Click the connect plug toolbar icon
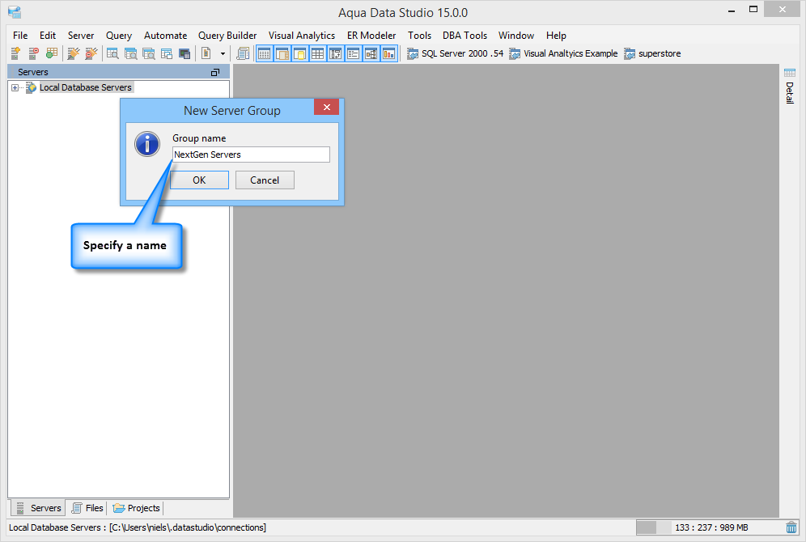806x542 pixels. pyautogui.click(x=74, y=53)
